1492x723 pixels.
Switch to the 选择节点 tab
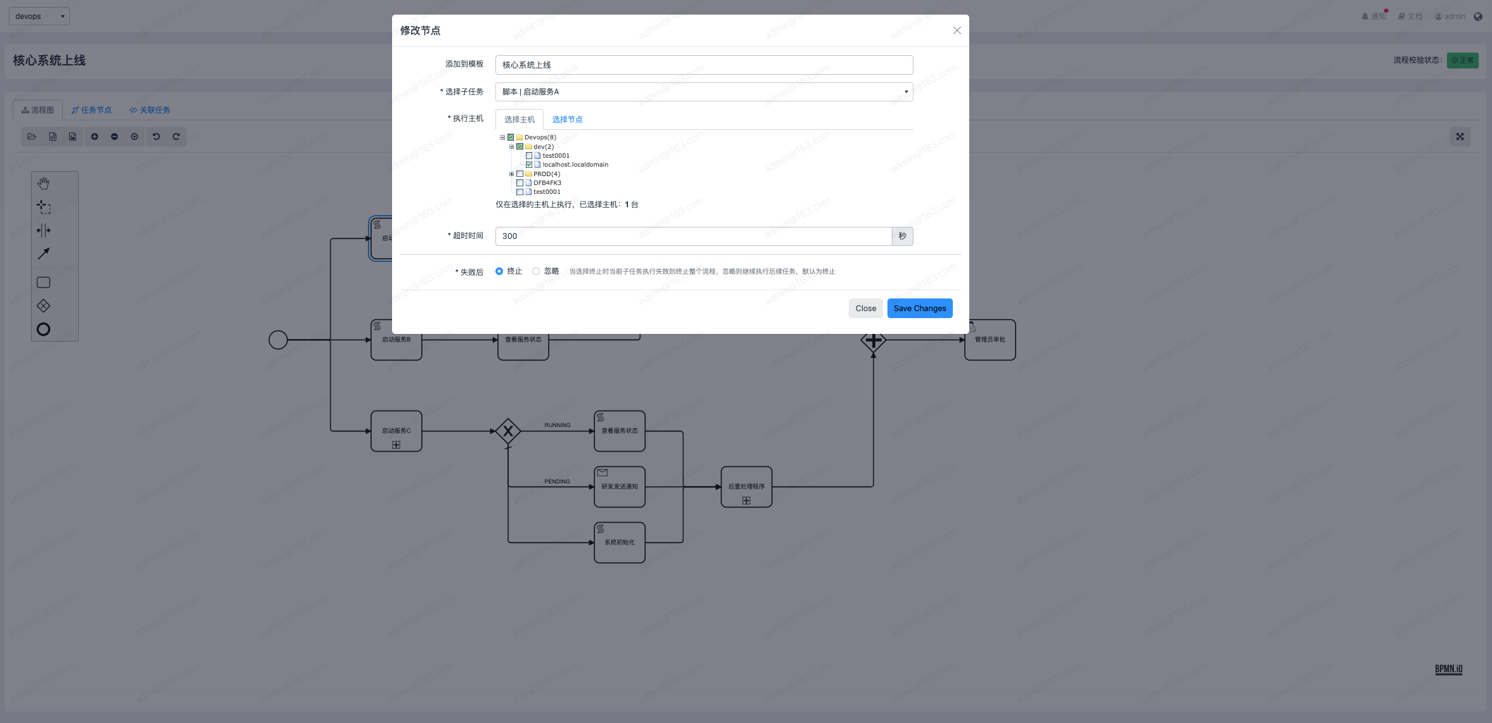pyautogui.click(x=567, y=120)
